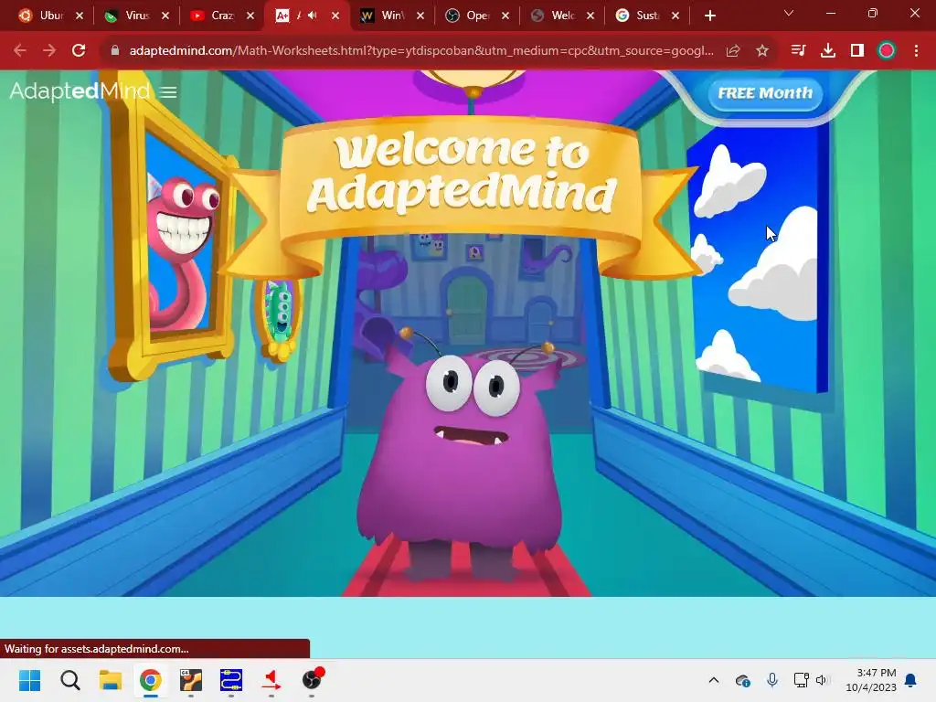Click the microphone tray icon
Image resolution: width=936 pixels, height=702 pixels.
[x=772, y=680]
